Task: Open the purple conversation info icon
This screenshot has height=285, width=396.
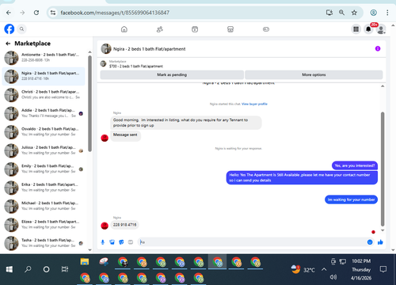Action: pyautogui.click(x=378, y=48)
